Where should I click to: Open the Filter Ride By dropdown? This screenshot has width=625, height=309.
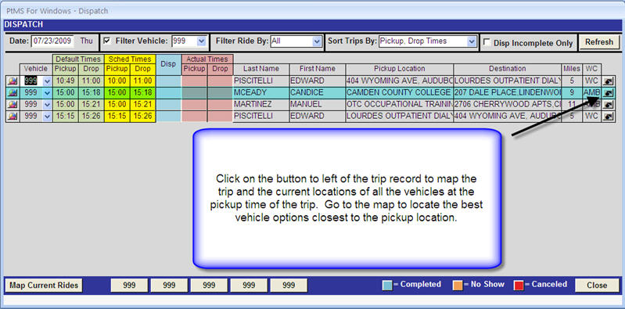pos(317,41)
